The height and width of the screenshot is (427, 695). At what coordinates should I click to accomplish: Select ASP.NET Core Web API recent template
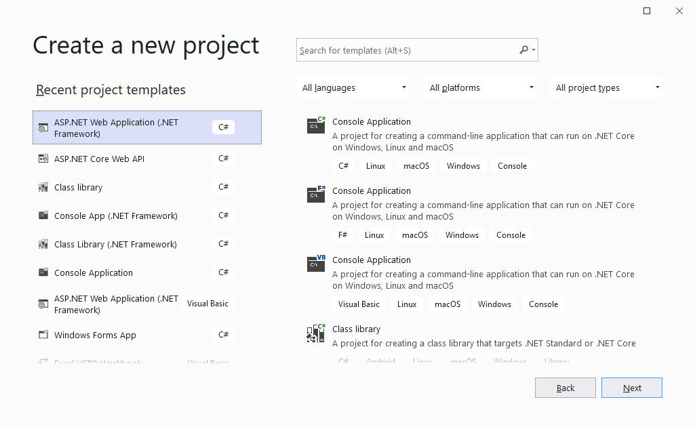tap(146, 159)
